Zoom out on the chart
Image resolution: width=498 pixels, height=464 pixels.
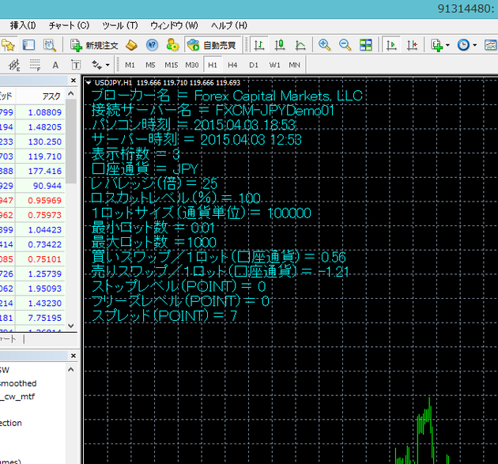click(x=345, y=45)
